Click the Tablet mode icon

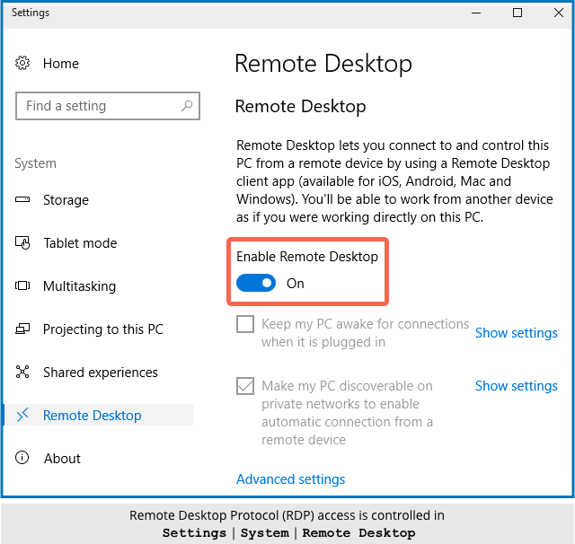click(23, 243)
